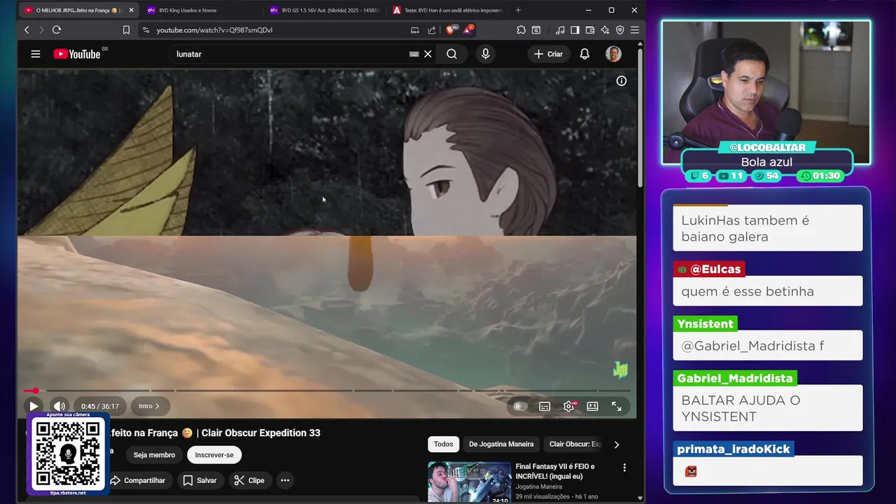Click Inscrever-se subscribe button
The height and width of the screenshot is (504, 896).
tap(214, 455)
